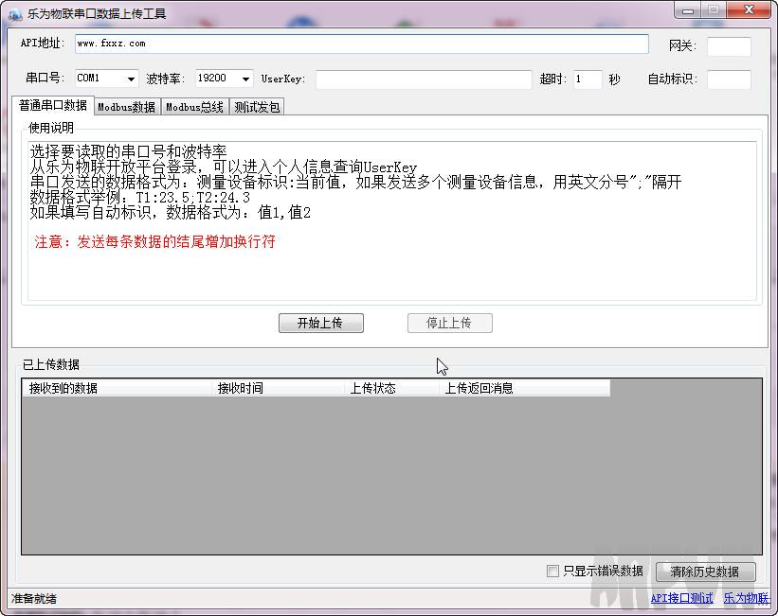
Task: Switch to the Modbus总线 tab
Action: [x=193, y=107]
